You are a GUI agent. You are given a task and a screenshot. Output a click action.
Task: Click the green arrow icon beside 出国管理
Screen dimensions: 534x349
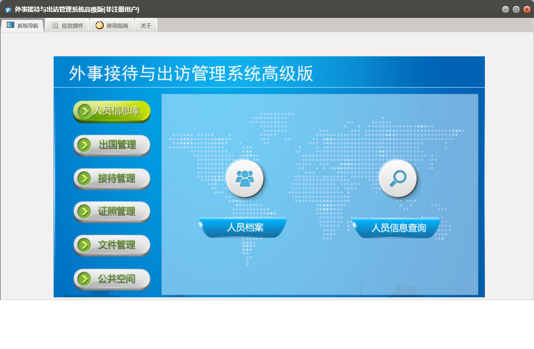tap(85, 145)
